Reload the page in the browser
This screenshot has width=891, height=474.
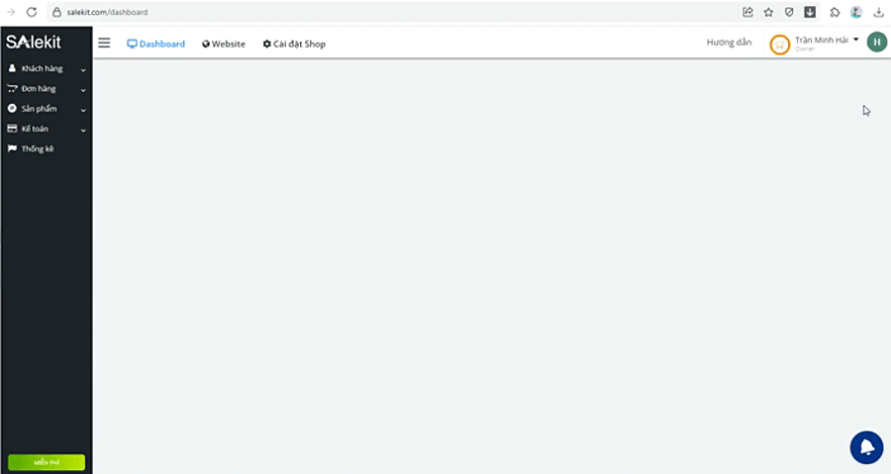click(32, 12)
